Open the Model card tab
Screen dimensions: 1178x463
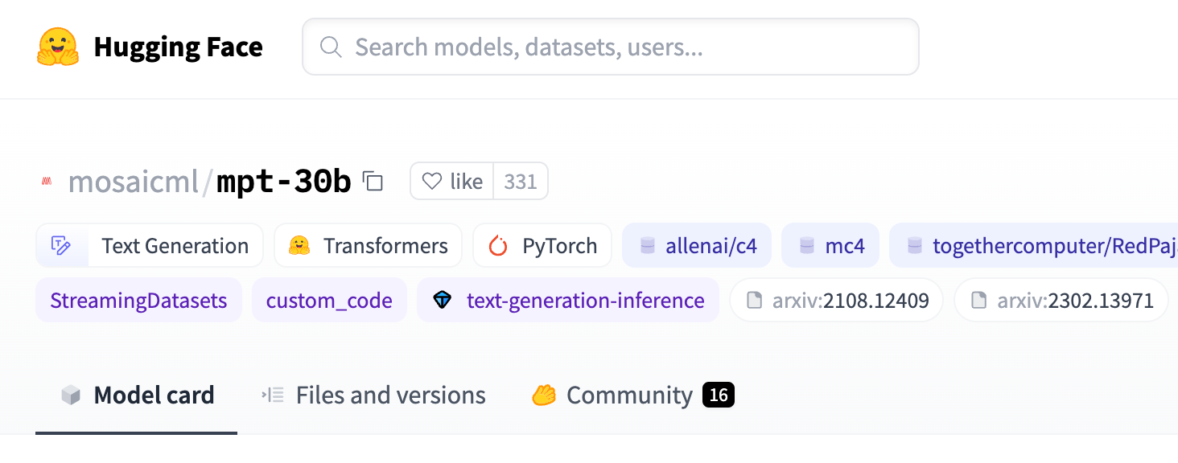tap(137, 395)
